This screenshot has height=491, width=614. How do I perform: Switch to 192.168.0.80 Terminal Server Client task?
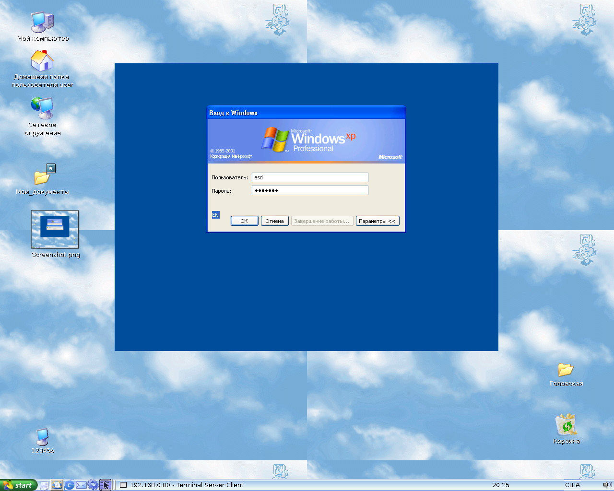(x=182, y=485)
